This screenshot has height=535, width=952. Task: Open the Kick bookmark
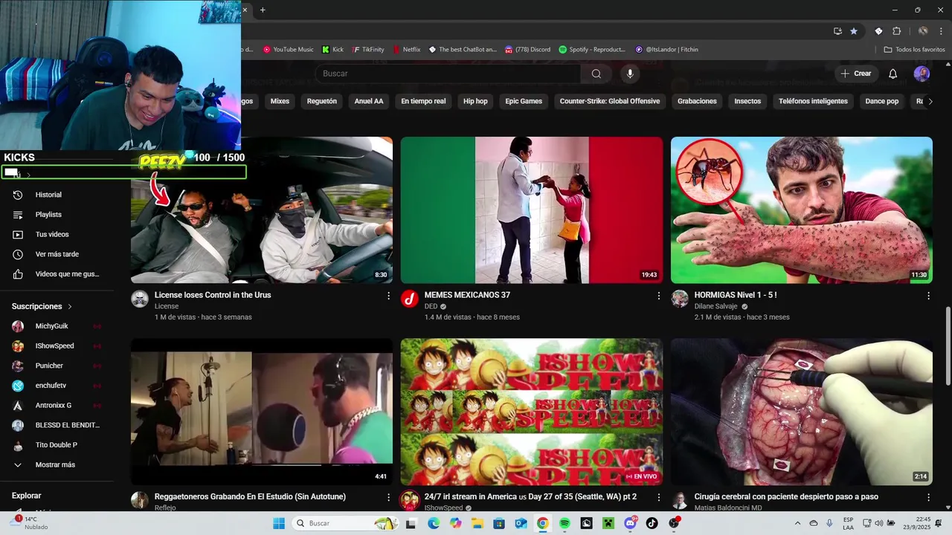[332, 50]
